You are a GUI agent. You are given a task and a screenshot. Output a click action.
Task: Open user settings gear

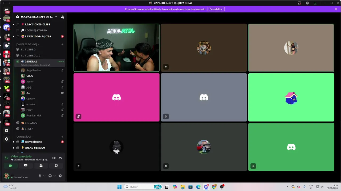coord(60,176)
